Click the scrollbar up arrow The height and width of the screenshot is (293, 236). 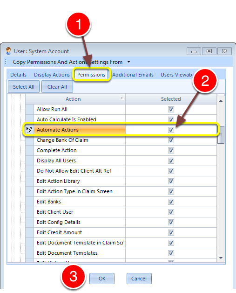[221, 101]
